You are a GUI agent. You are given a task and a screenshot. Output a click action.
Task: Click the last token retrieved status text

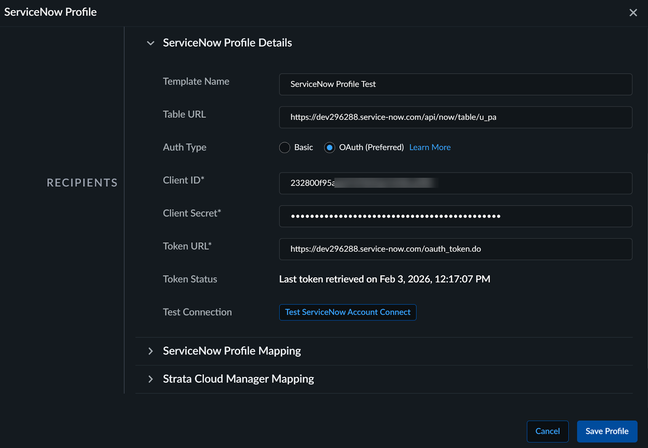tap(384, 279)
